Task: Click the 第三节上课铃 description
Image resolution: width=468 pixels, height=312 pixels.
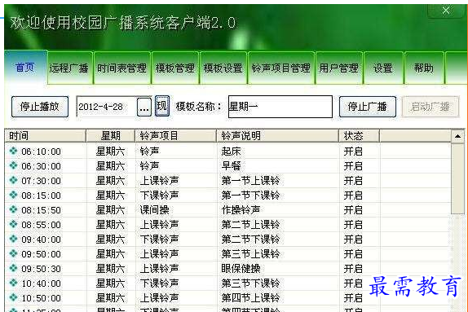Action: (x=250, y=253)
